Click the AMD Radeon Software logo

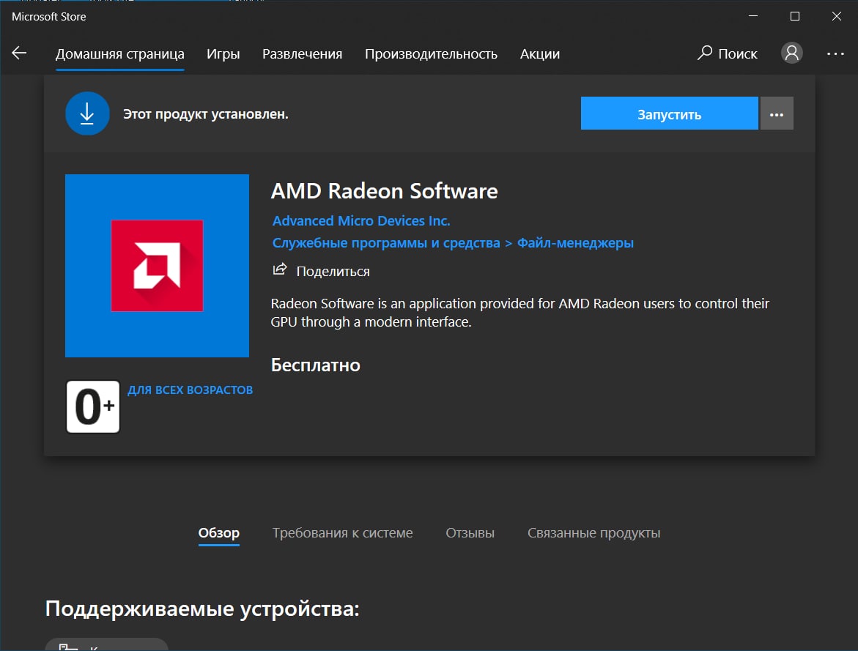[x=157, y=266]
